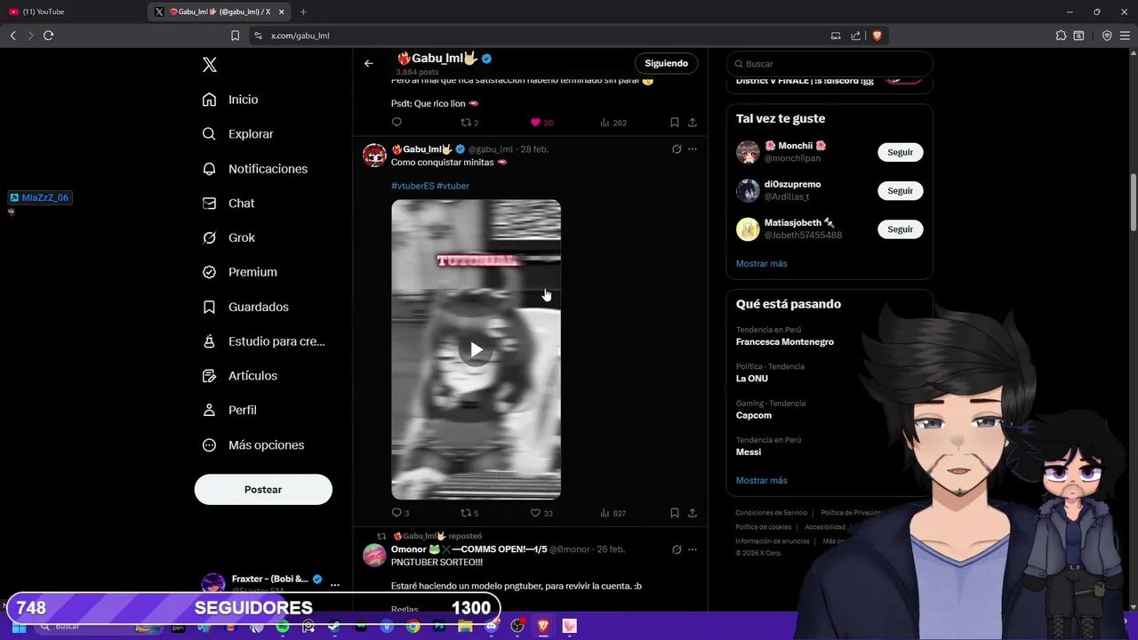Play the TUTORIAL video
Viewport: 1138px width, 640px height.
(477, 349)
